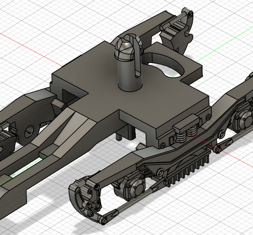Select the round hole in the left frame arm
253x235 pixels.
(x=29, y=132)
